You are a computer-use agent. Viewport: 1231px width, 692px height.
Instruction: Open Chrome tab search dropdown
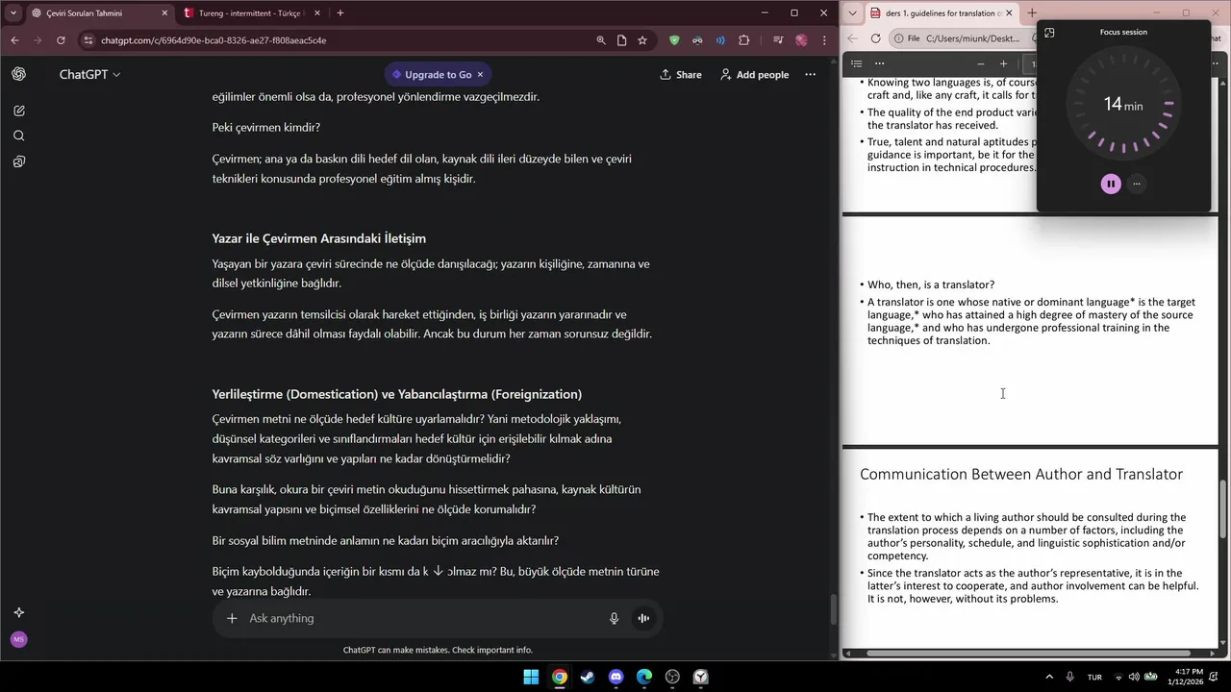(x=13, y=12)
